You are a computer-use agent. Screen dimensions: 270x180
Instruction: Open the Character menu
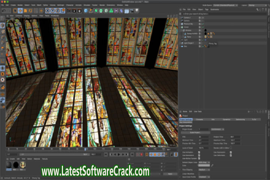70,5
